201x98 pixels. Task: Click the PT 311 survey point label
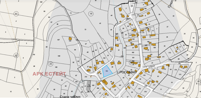(142, 32)
